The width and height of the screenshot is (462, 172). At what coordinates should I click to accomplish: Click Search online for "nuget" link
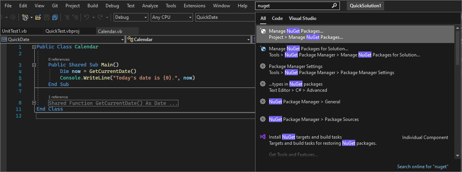click(422, 167)
